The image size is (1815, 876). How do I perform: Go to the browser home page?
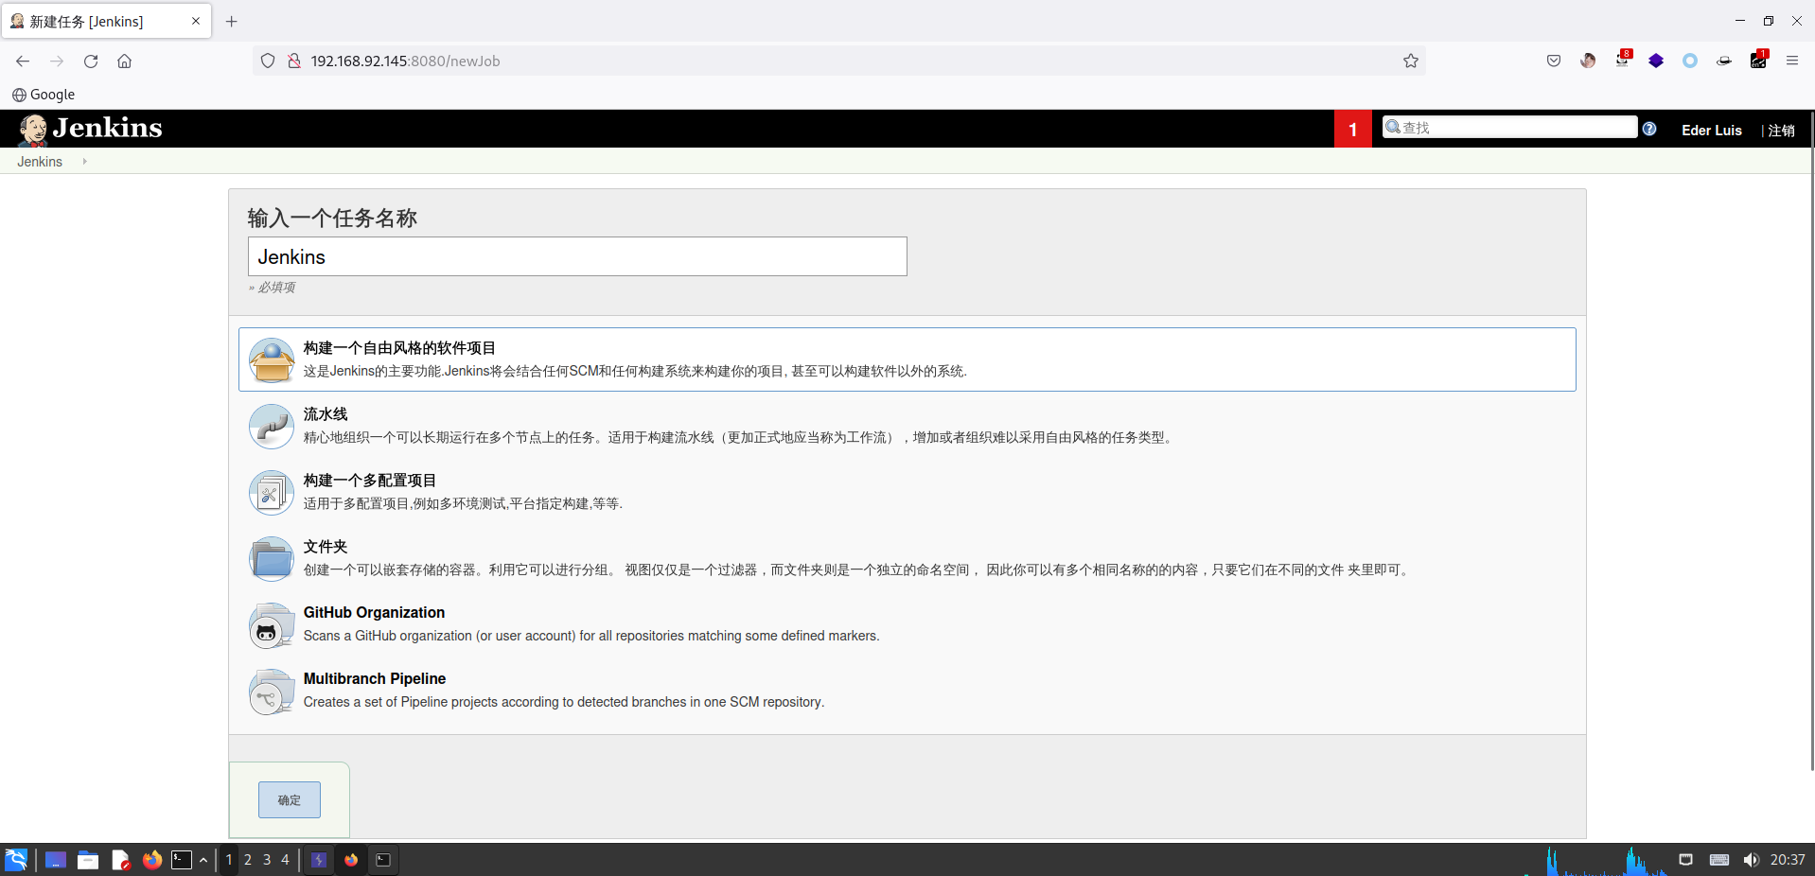(124, 61)
